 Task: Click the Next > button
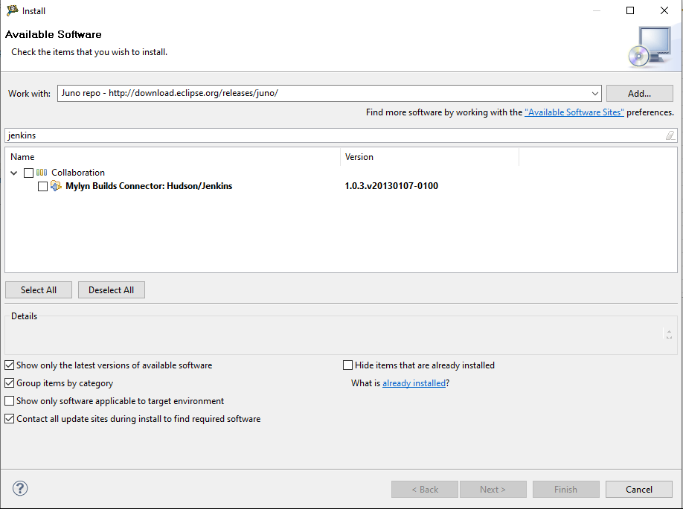[x=493, y=490]
